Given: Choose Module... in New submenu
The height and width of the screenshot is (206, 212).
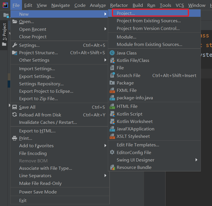Looking at the screenshot, I should (154, 37).
